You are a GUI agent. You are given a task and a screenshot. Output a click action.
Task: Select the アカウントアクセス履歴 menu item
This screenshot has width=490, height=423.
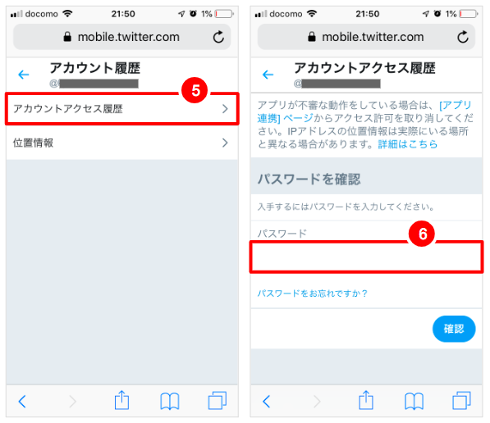[122, 109]
